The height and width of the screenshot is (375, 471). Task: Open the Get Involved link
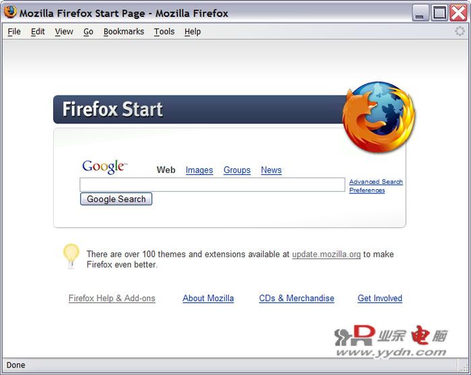tap(379, 298)
